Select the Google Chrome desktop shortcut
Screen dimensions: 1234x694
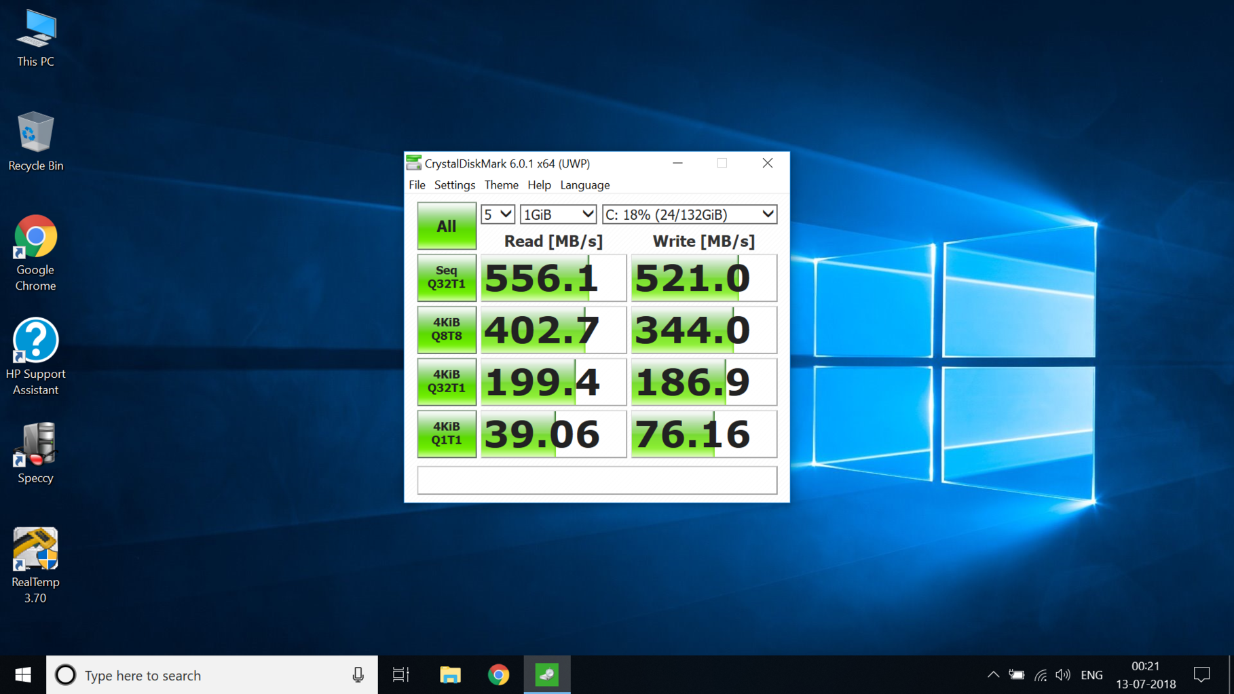point(35,253)
